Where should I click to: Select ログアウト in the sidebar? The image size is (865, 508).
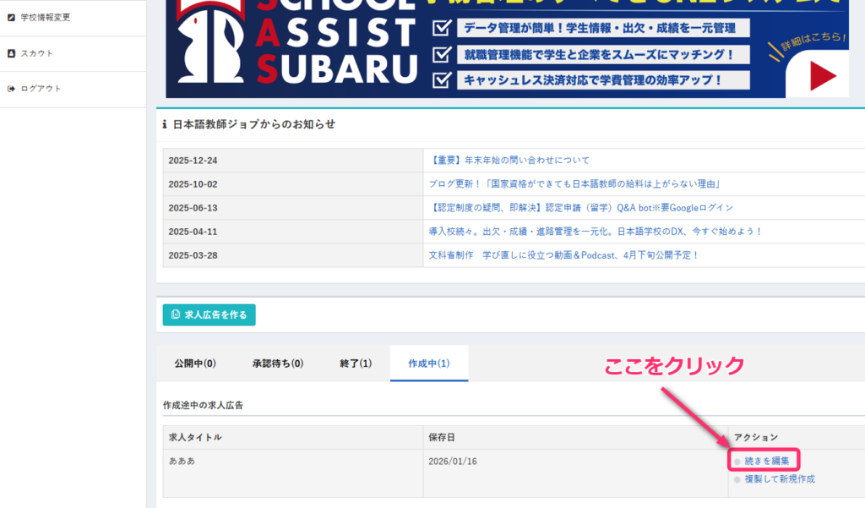(x=41, y=89)
